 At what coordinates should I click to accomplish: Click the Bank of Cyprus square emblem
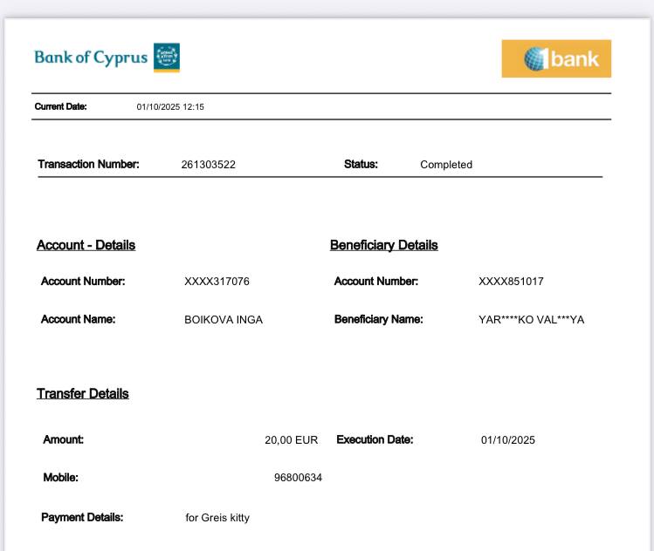click(x=167, y=58)
